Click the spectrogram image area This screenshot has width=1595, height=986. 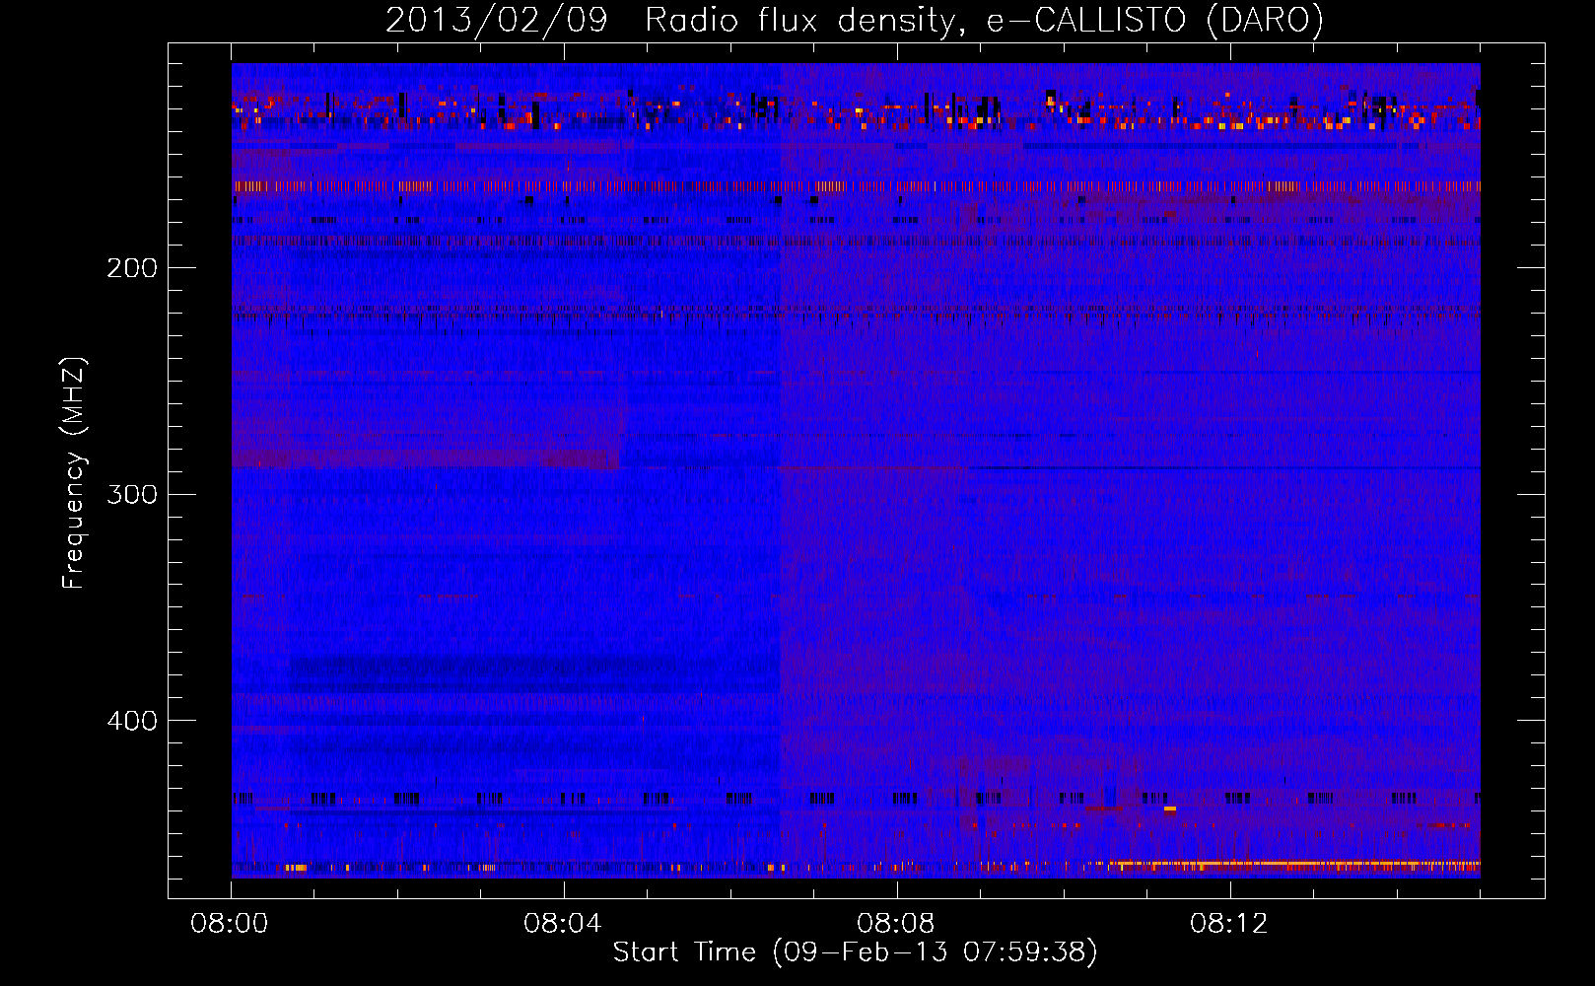[856, 470]
